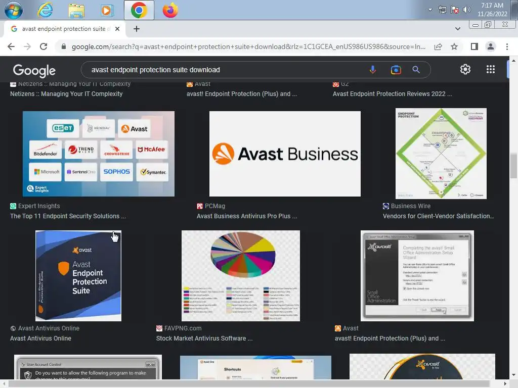Open the Avast Business logo image

click(285, 154)
